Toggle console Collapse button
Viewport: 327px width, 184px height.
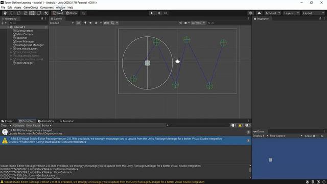click(x=18, y=125)
